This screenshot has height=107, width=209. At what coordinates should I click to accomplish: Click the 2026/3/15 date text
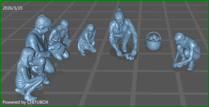(x=13, y=8)
